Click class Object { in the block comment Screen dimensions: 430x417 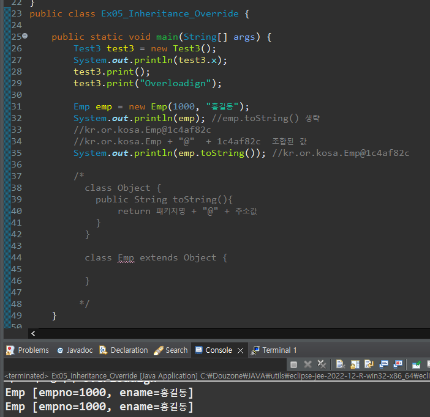[123, 188]
